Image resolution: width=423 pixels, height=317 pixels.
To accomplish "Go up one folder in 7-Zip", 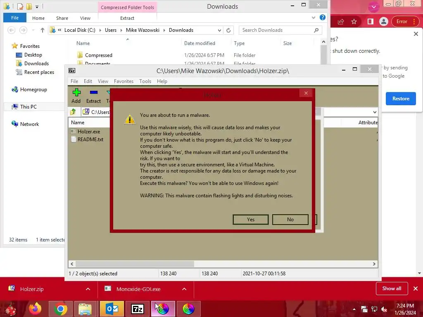I will pos(73,111).
